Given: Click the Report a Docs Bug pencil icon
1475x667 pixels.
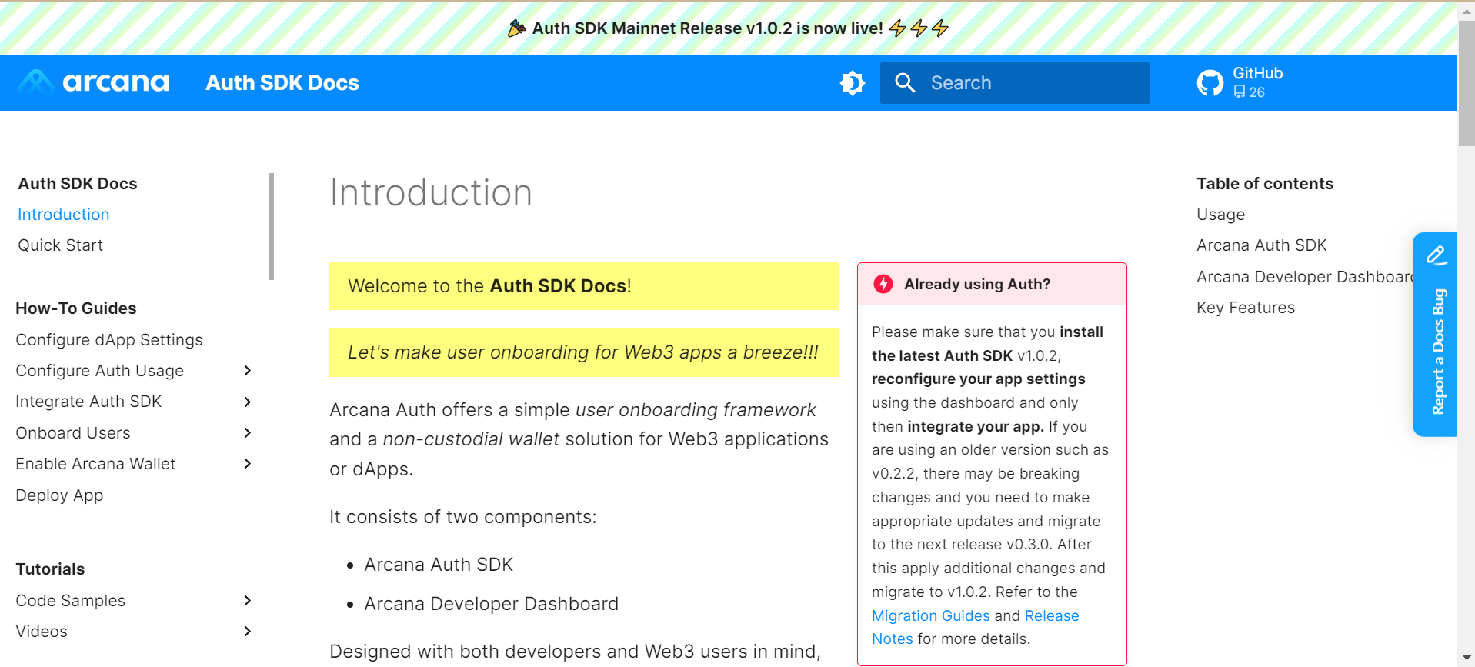Looking at the screenshot, I should point(1436,255).
